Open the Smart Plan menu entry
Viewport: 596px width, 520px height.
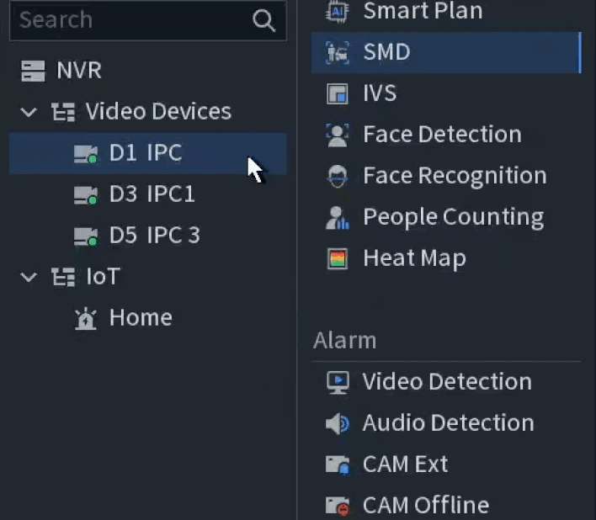point(423,12)
